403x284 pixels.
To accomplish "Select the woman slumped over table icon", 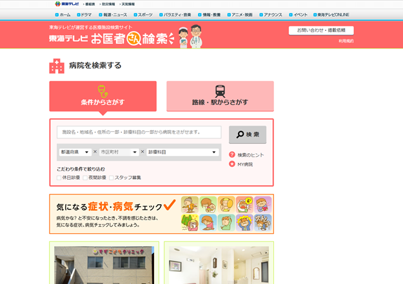I will pos(208,223).
